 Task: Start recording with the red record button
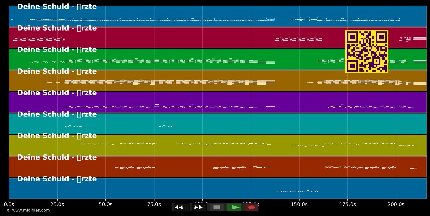pyautogui.click(x=251, y=207)
